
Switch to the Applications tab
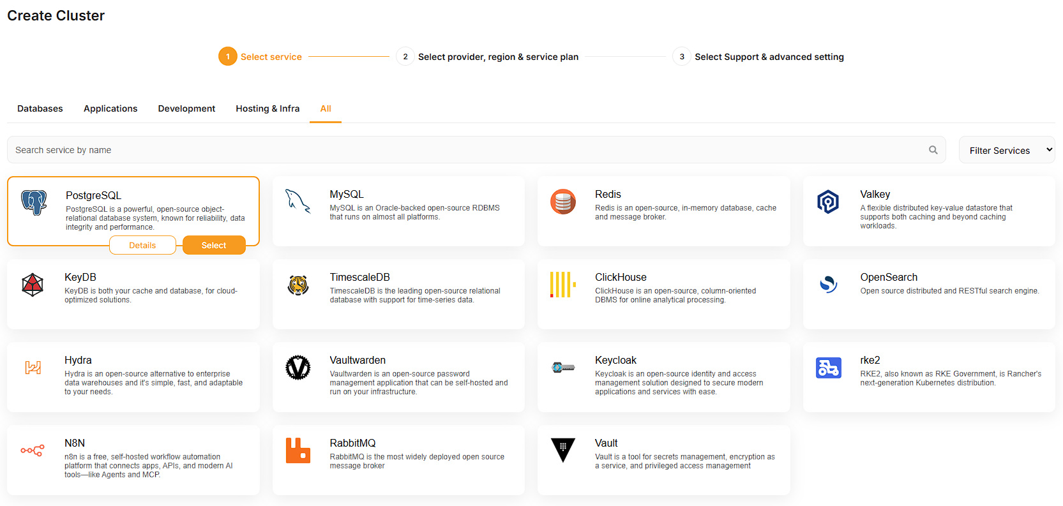tap(110, 108)
